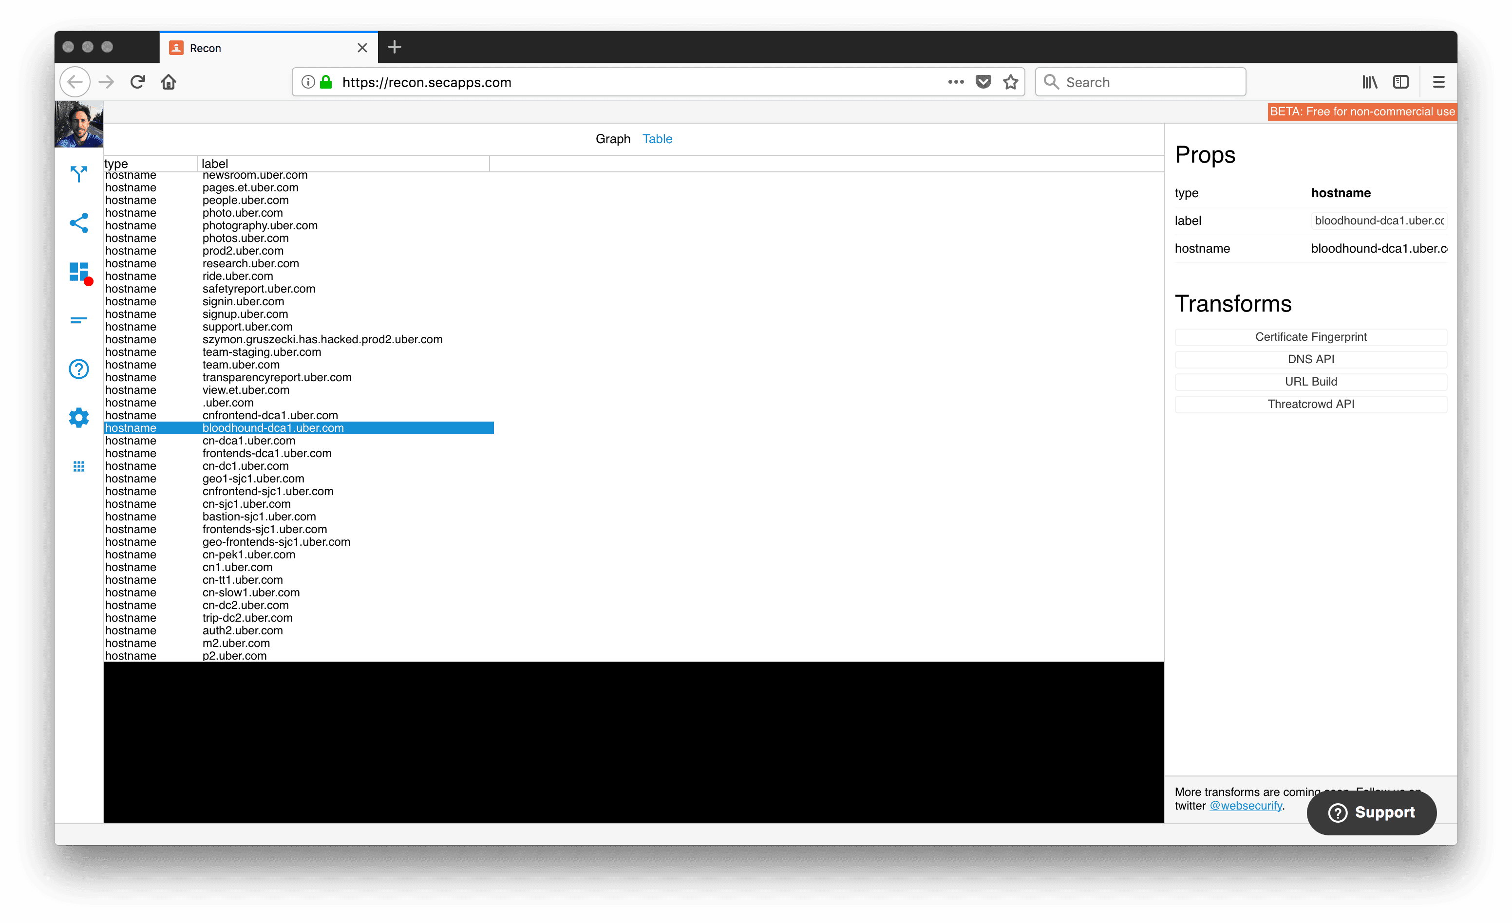Click the user avatar photo
Screen dimensions: 1512x923
coord(78,125)
